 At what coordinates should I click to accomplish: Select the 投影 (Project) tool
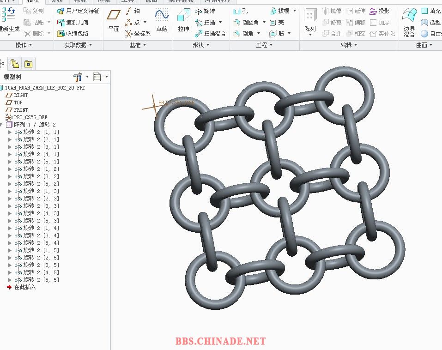380,11
